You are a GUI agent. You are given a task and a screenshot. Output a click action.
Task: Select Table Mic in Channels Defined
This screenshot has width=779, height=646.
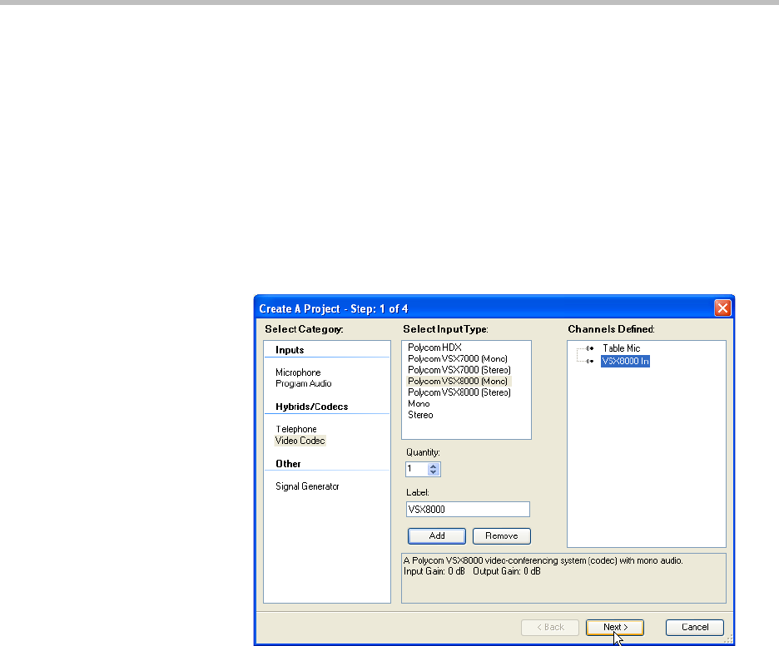[x=621, y=348]
